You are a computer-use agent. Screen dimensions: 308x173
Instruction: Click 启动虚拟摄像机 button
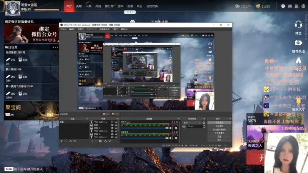click(x=219, y=130)
